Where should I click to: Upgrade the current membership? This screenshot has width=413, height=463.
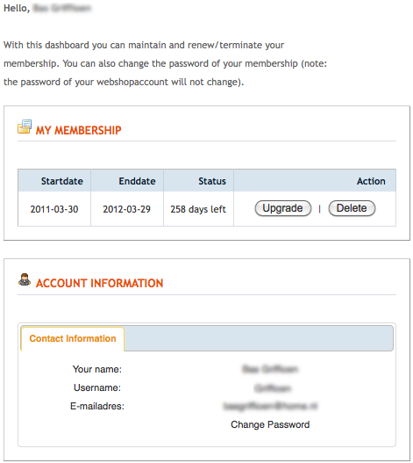(x=282, y=208)
